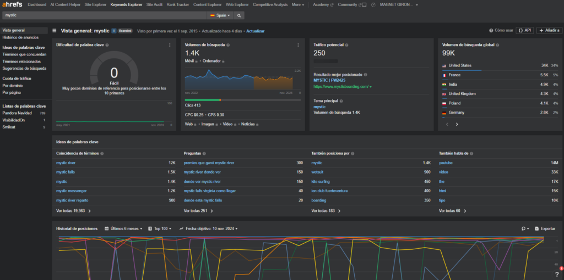Screen dimensions: 564x280
Task: Open the Spain country dropdown
Action: click(220, 15)
